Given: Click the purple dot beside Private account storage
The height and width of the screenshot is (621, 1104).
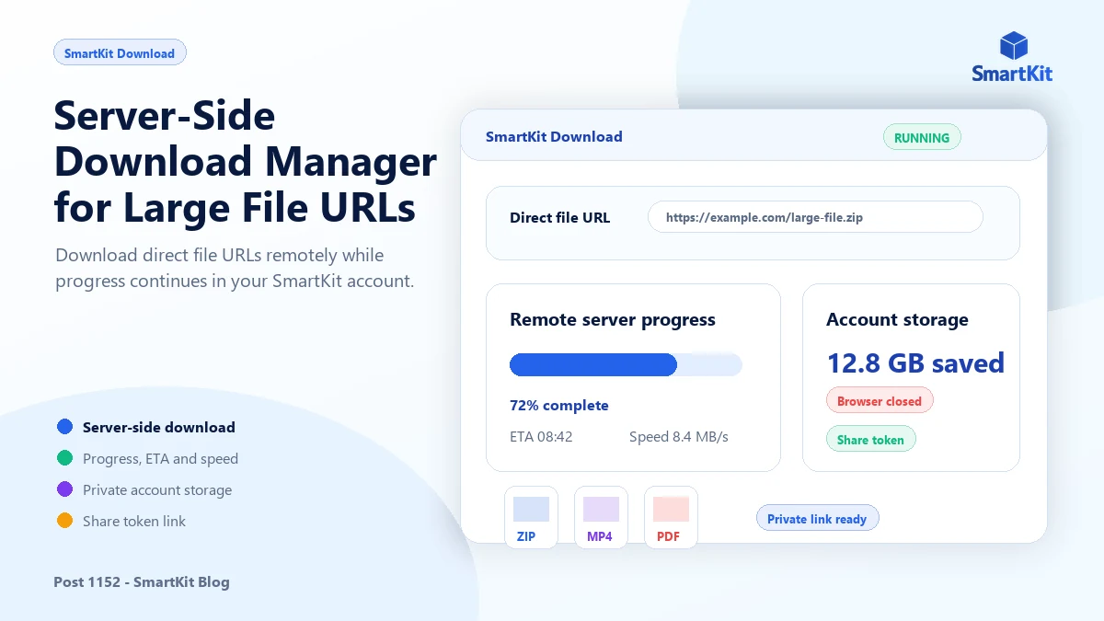Looking at the screenshot, I should [64, 489].
